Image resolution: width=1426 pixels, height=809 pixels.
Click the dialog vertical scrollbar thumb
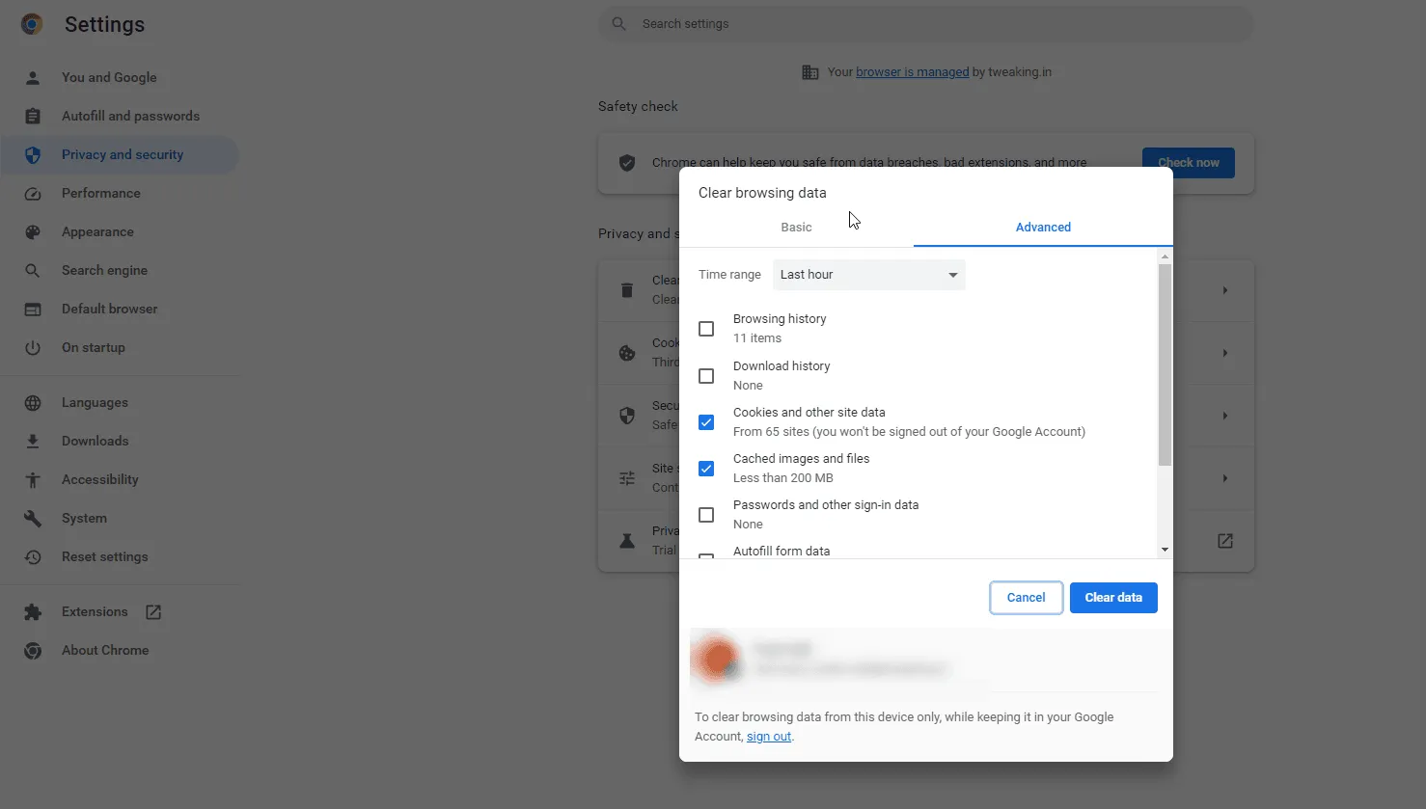coord(1165,364)
